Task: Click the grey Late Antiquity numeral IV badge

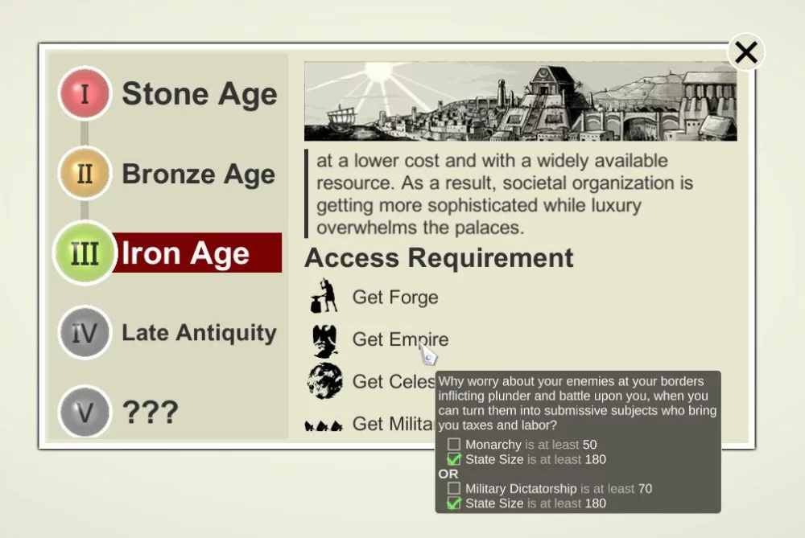Action: pyautogui.click(x=85, y=332)
